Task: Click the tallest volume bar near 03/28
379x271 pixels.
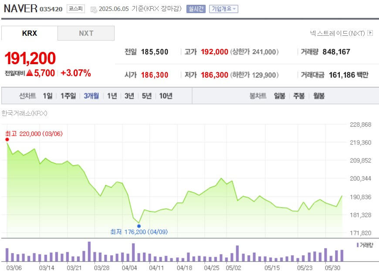Action: click(90, 251)
